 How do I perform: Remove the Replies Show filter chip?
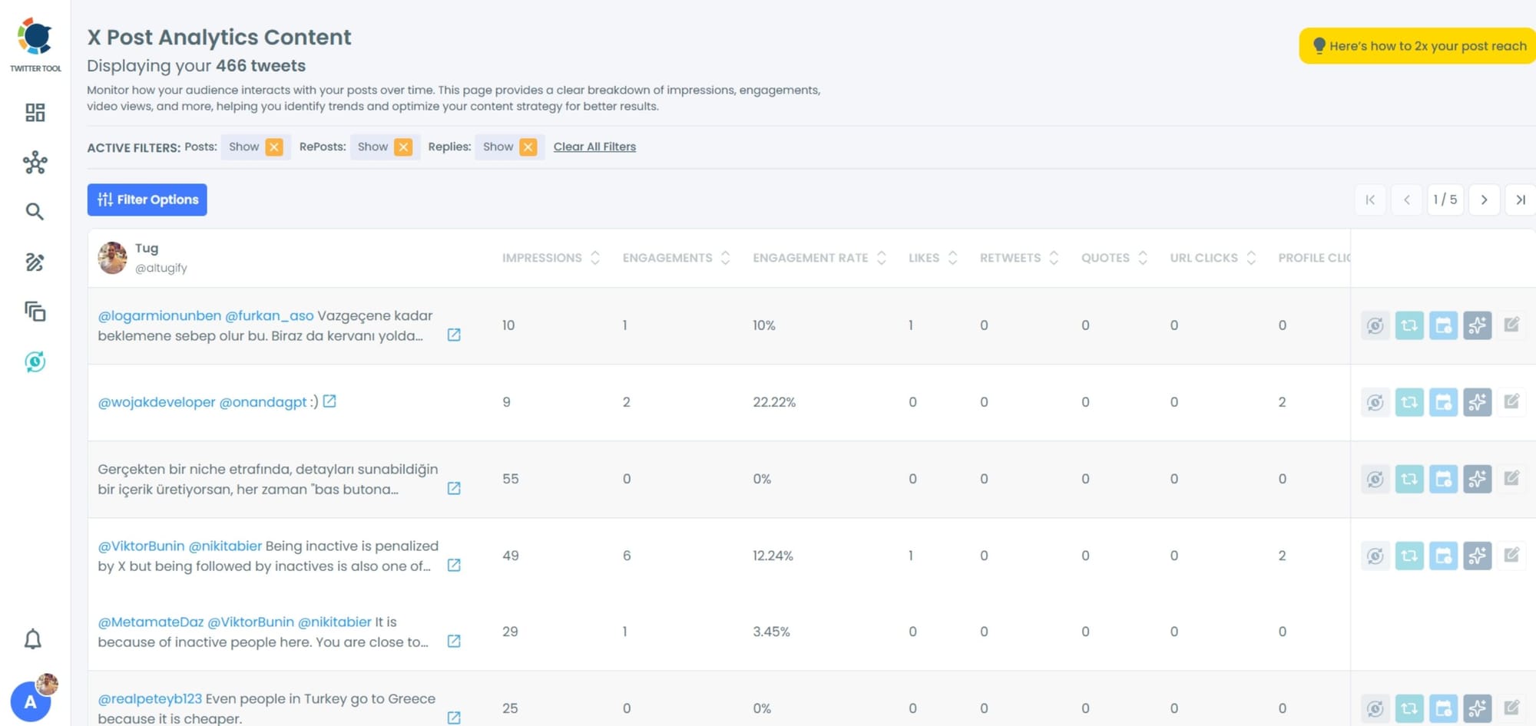click(x=528, y=147)
